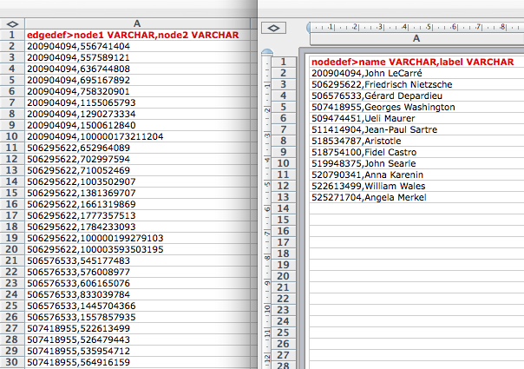Click cell 200904094,556741404

[137, 46]
